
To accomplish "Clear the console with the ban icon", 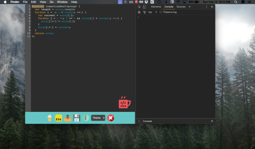I will [139, 12].
